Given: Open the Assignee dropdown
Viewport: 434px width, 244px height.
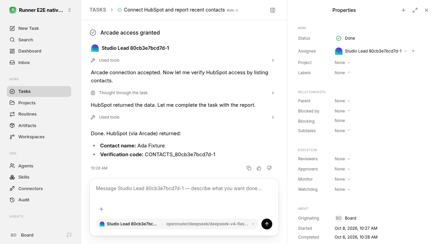Looking at the screenshot, I should coord(371,51).
